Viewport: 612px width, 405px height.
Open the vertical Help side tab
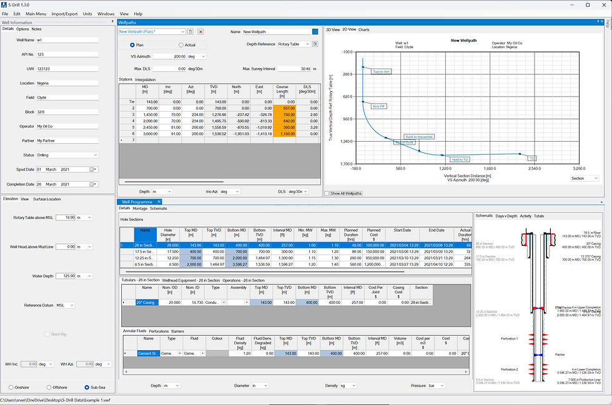pyautogui.click(x=608, y=24)
